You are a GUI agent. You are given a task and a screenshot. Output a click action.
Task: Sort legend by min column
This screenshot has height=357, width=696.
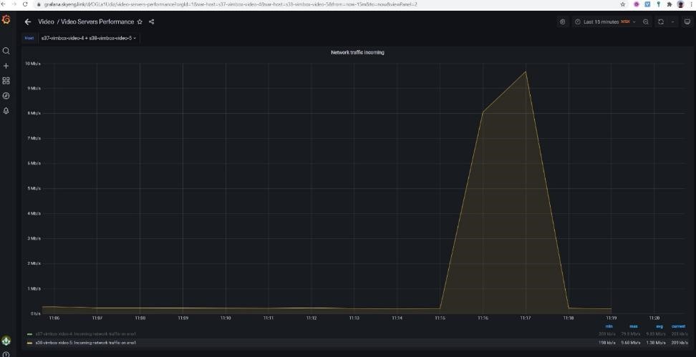(609, 326)
